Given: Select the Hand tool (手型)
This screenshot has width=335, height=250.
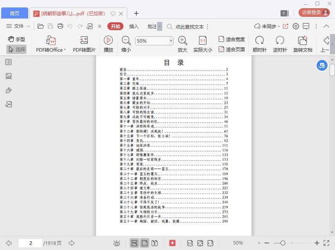Looking at the screenshot, I should tap(17, 39).
